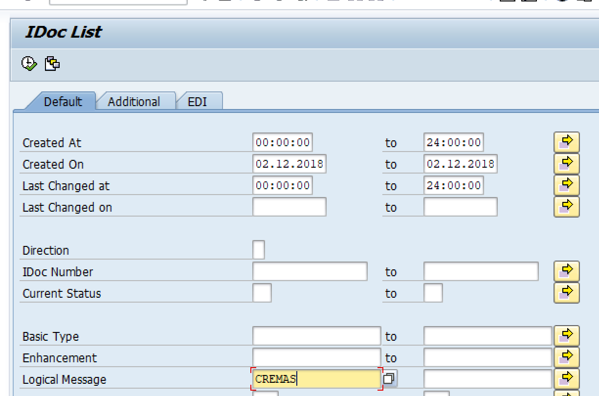Open multiple selection for Logical Message
The height and width of the screenshot is (396, 599).
click(566, 379)
